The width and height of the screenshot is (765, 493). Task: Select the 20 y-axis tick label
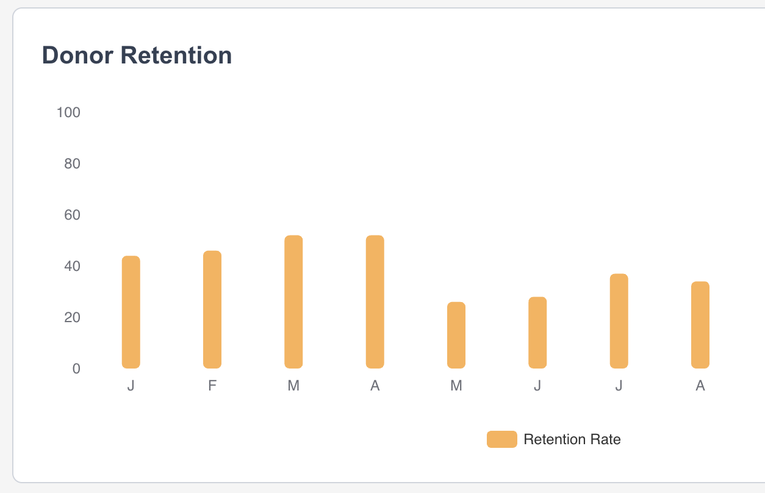[72, 317]
